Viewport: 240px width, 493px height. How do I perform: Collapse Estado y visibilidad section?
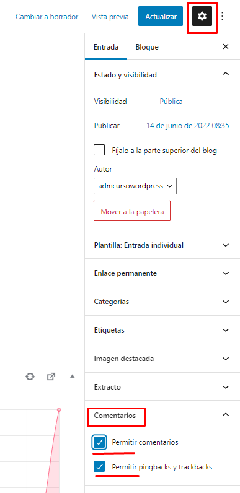[x=226, y=74]
